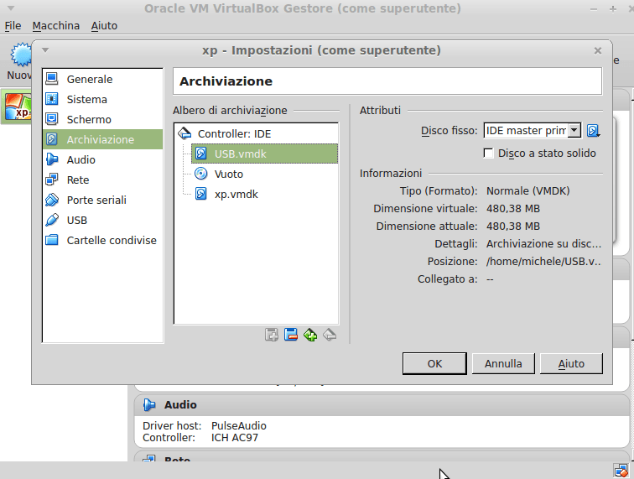634x479 pixels.
Task: Select the Vuoto optical drive entry
Action: [x=264, y=174]
